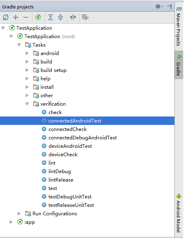Select connectedAndroidTest task
The width and height of the screenshot is (184, 239).
(x=87, y=121)
